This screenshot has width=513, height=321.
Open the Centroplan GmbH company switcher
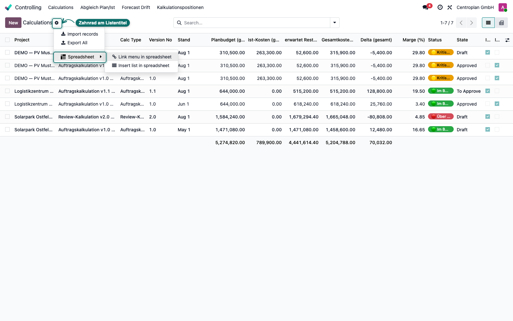475,7
